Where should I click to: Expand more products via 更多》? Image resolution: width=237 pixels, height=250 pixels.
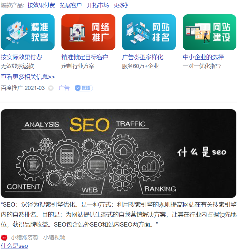pyautogui.click(x=121, y=5)
